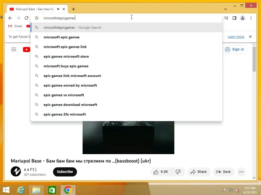Mute the tab via speaker icon
The height and width of the screenshot is (195, 261).
click(58, 9)
